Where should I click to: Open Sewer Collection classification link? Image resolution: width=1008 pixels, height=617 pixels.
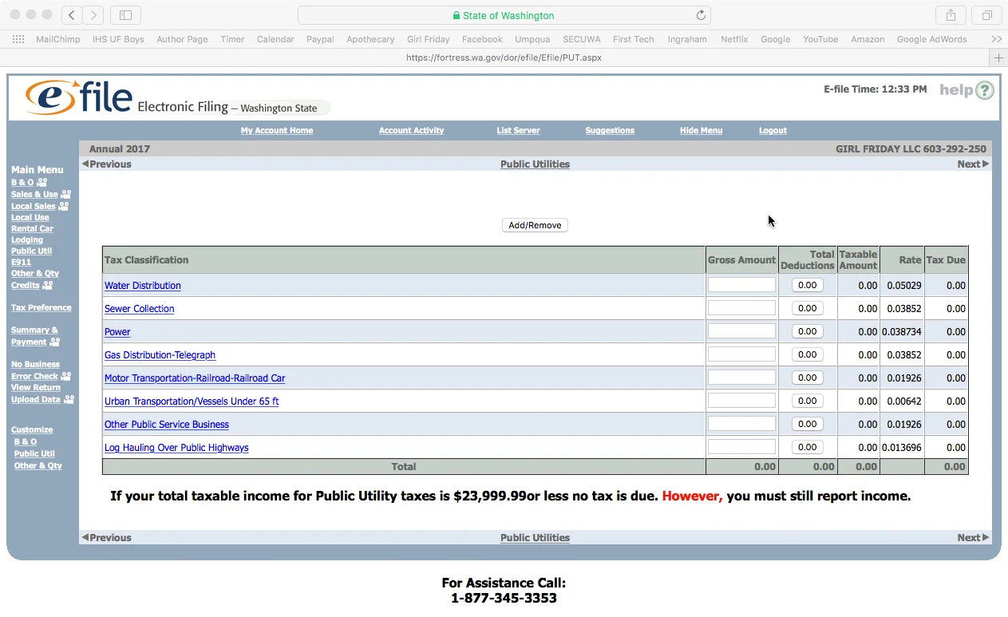(139, 309)
